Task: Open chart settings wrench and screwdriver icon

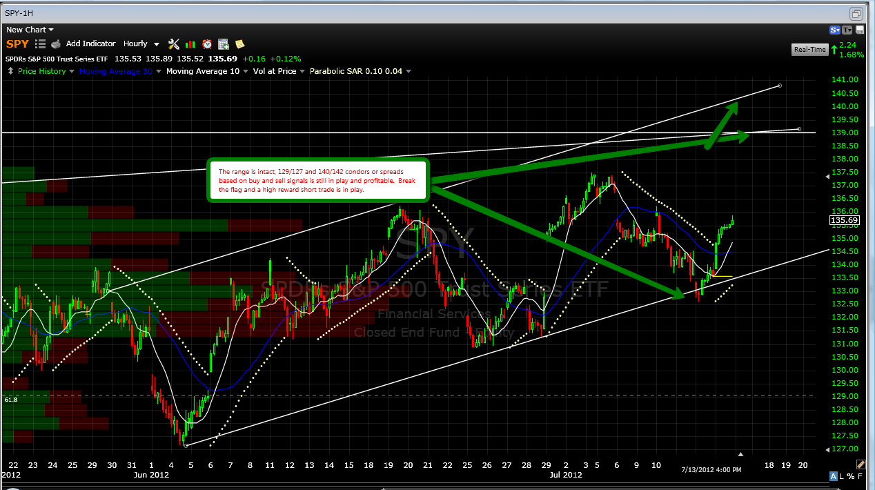Action: click(173, 44)
